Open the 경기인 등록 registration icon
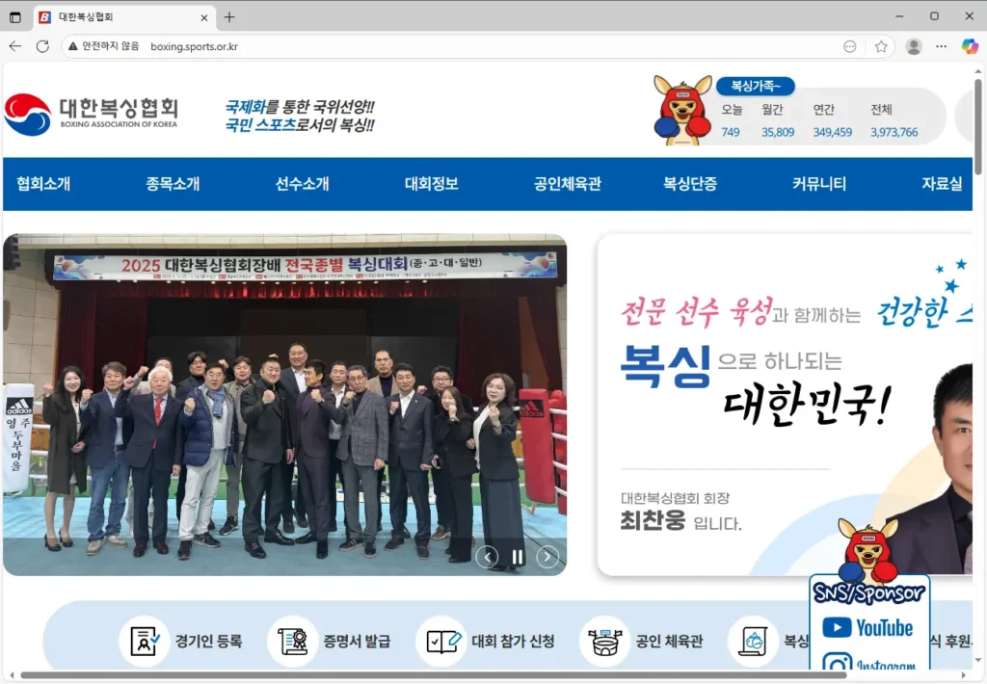Image resolution: width=987 pixels, height=684 pixels. (x=145, y=640)
